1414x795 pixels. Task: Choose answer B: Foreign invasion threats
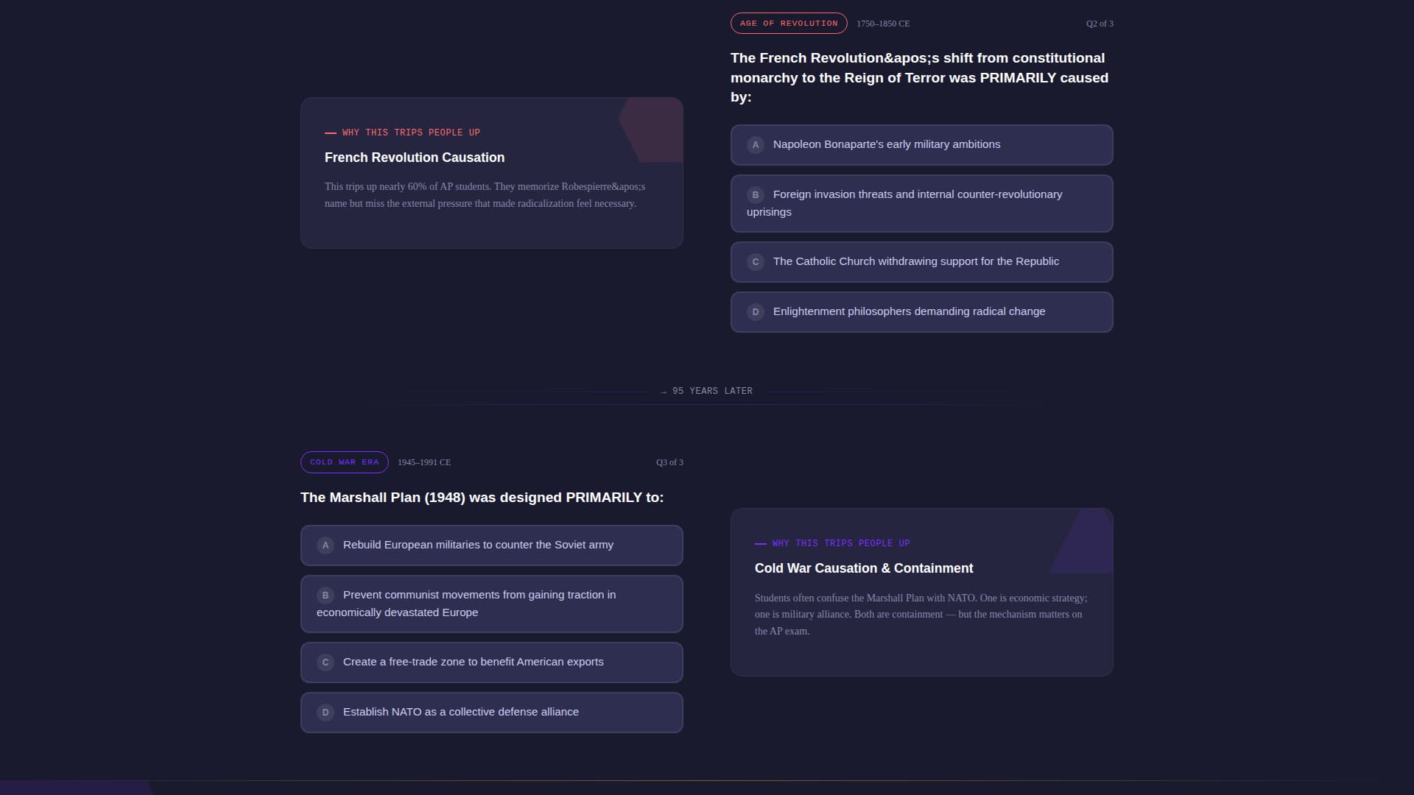921,203
